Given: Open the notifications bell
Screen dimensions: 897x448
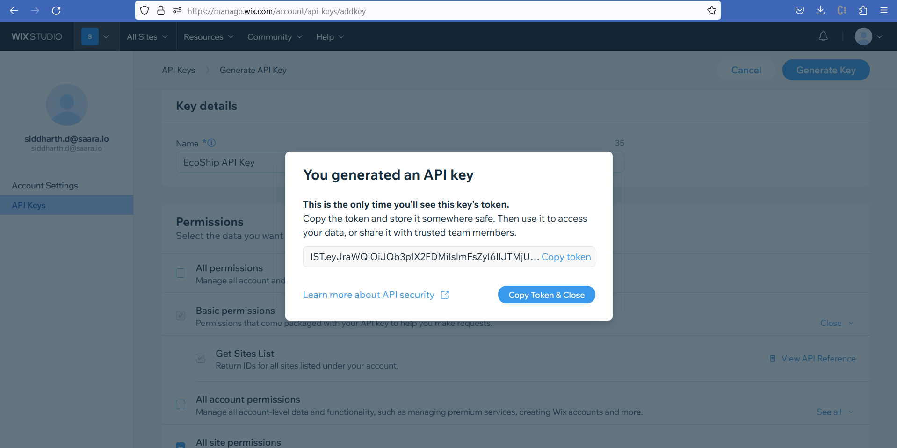Looking at the screenshot, I should coord(823,36).
